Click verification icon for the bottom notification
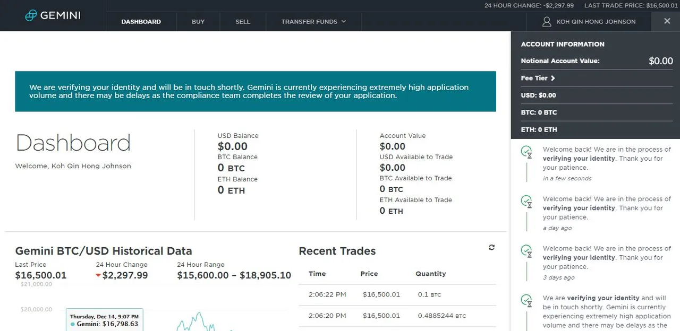Screen dimensions: 680x331 [526, 301]
